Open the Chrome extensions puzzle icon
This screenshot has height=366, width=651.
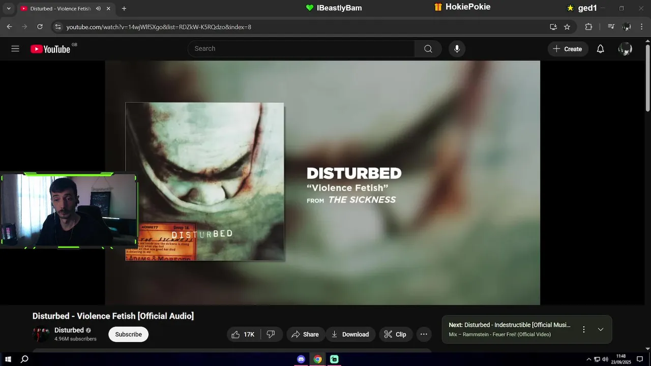tap(588, 27)
